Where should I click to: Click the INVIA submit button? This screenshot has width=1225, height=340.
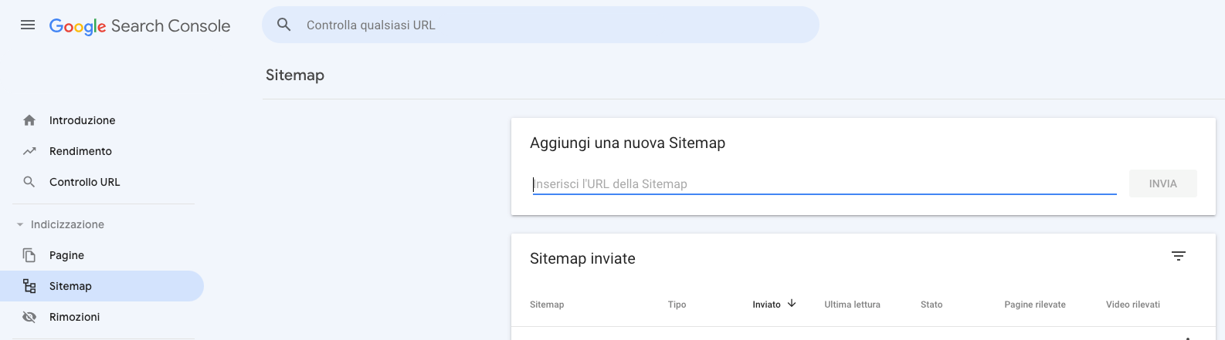coord(1162,183)
